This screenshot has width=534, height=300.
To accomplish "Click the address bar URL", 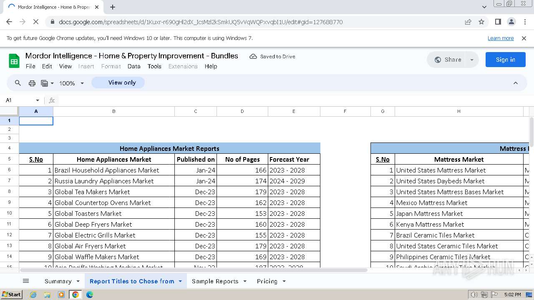I will pyautogui.click(x=201, y=22).
